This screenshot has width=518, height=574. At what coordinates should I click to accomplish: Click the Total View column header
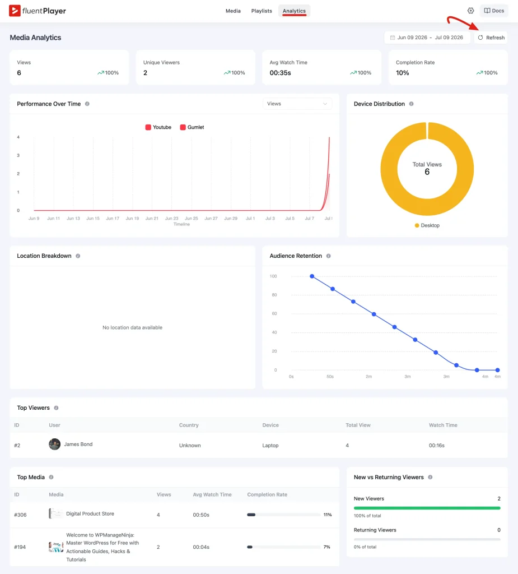coord(358,425)
